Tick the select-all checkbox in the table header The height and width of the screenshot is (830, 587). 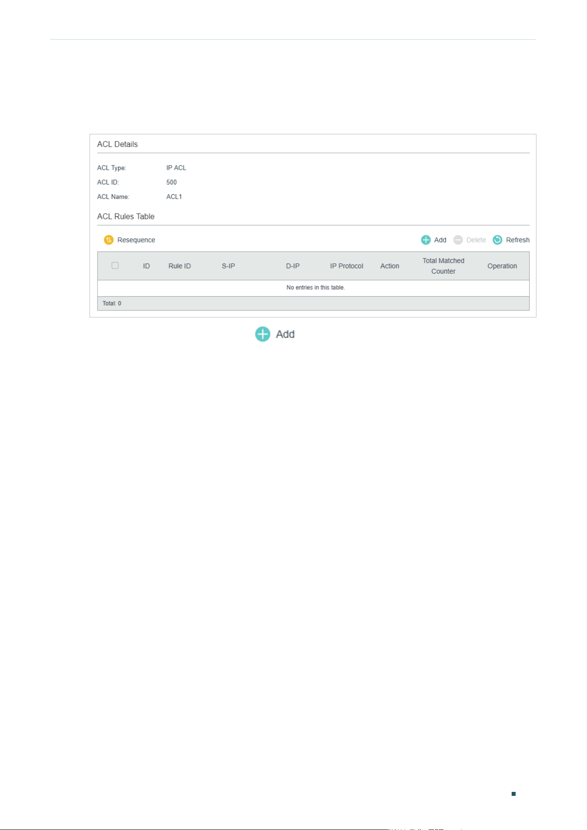click(x=115, y=265)
